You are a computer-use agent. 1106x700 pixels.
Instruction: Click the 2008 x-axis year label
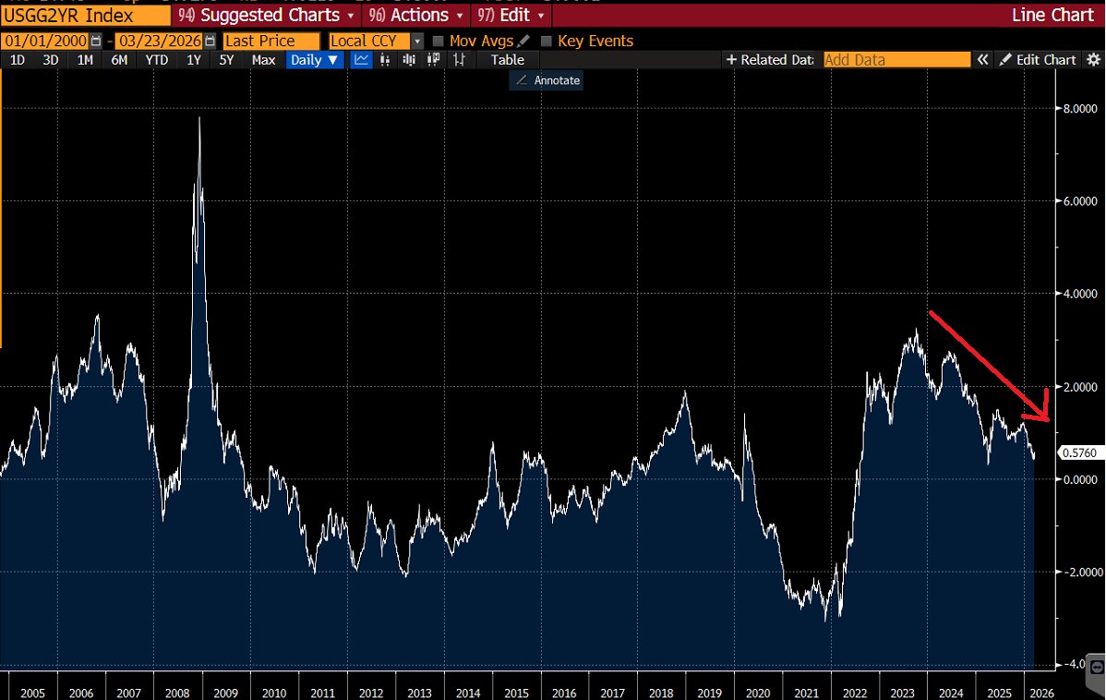pos(177,693)
